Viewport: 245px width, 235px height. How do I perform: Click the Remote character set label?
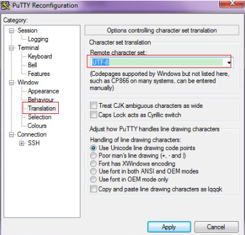point(118,52)
